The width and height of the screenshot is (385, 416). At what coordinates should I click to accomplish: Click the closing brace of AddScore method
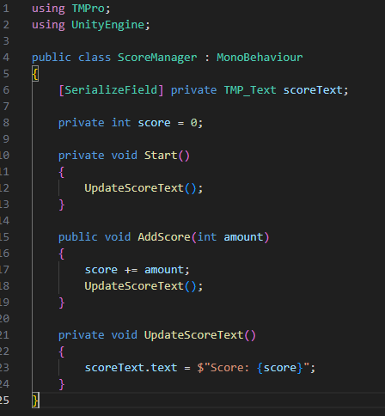(62, 303)
